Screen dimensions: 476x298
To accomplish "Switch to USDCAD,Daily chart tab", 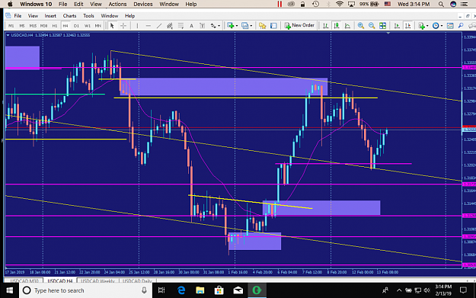I will tap(137, 280).
